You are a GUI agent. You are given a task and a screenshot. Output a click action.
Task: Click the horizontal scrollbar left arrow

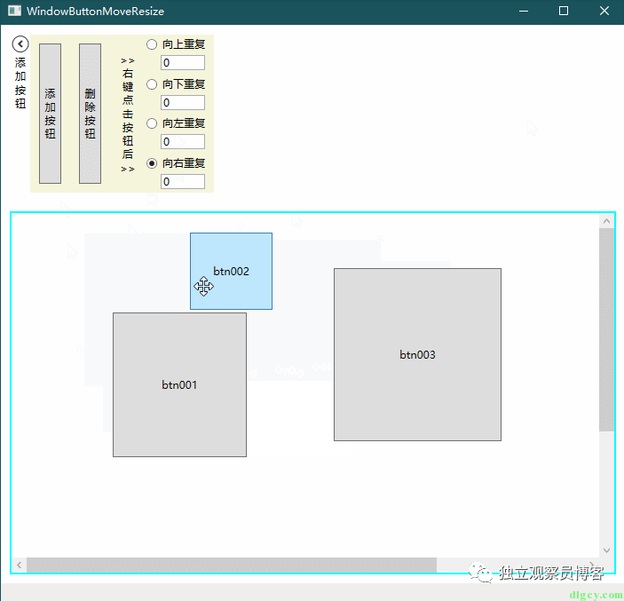pos(19,565)
